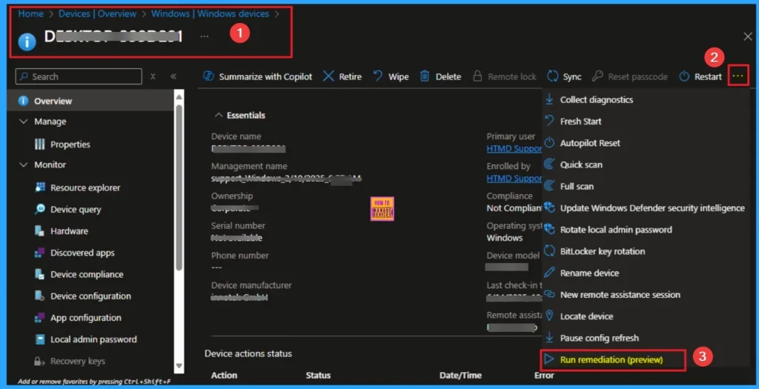Click the Collect diagnostics download icon

549,99
